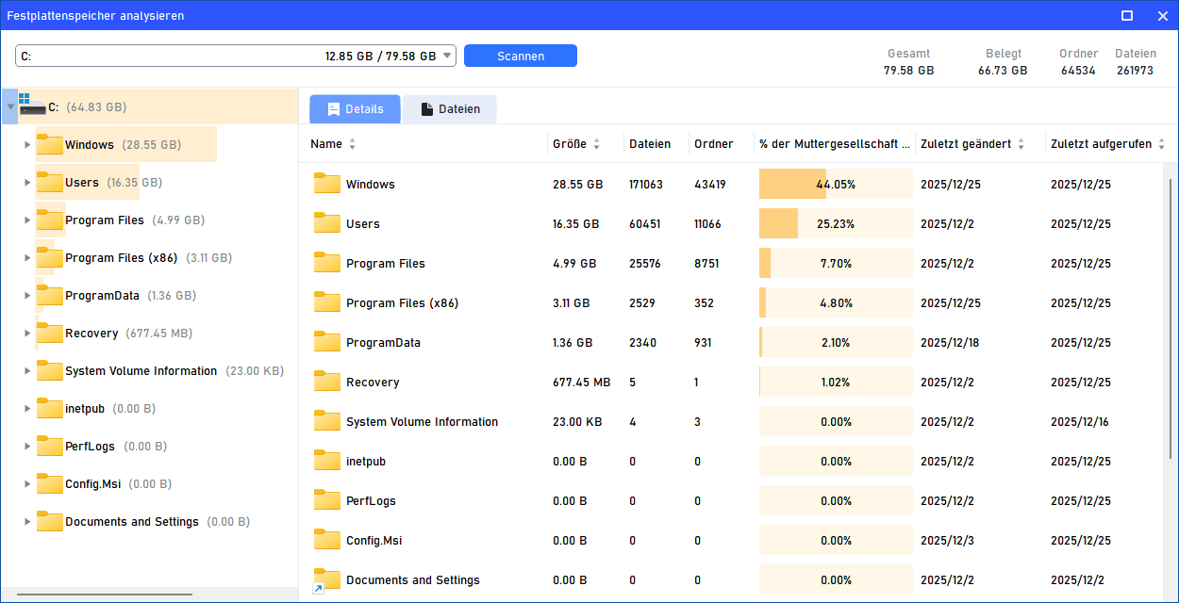This screenshot has width=1179, height=603.
Task: Click the Belegt 66.73 GB summary value
Action: point(1003,71)
